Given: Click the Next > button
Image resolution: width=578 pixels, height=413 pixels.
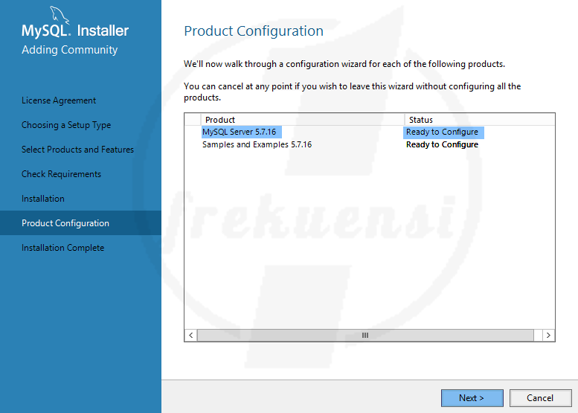Looking at the screenshot, I should coord(472,398).
